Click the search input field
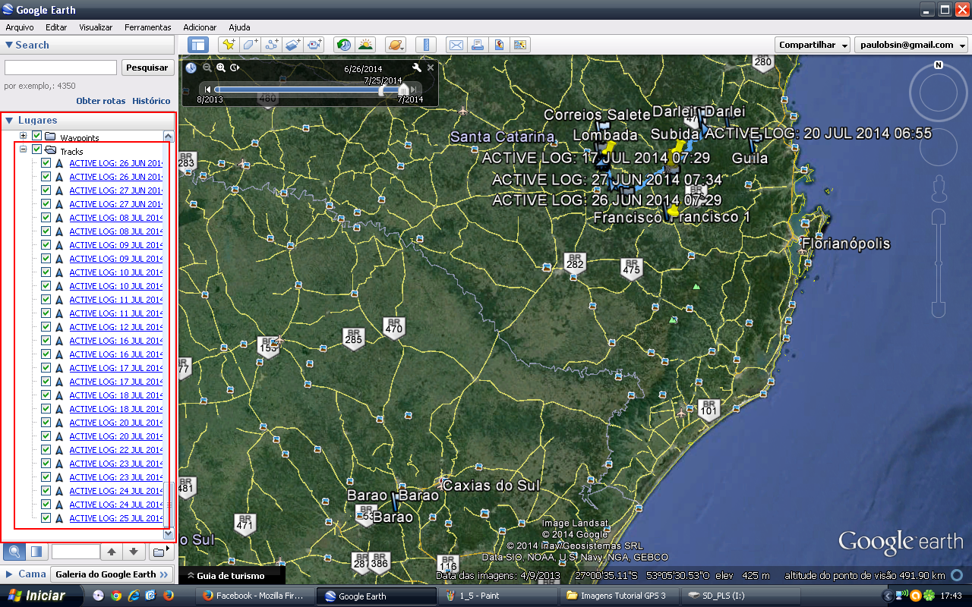The width and height of the screenshot is (972, 607). [61, 68]
